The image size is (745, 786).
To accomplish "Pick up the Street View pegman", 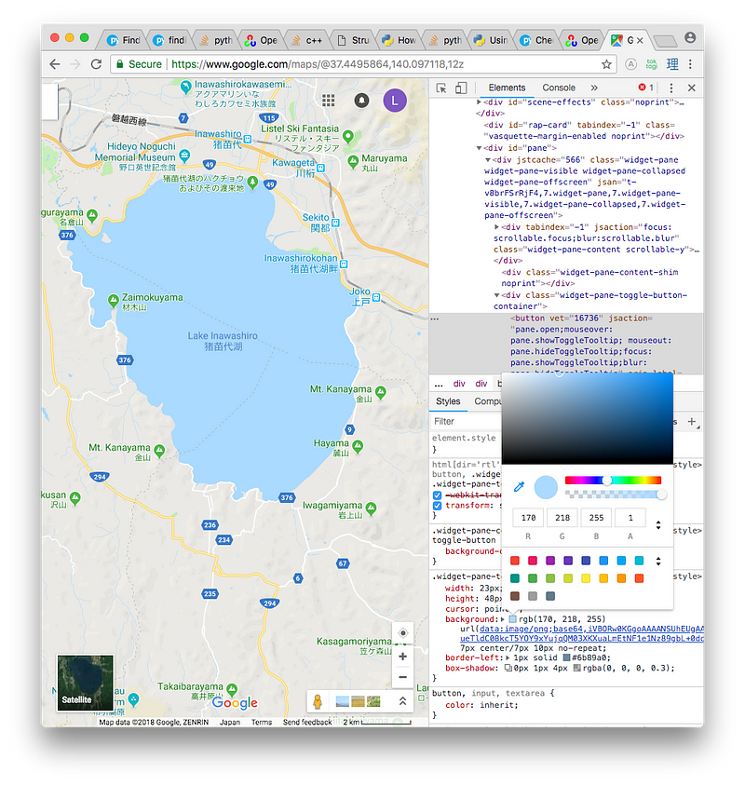I will (x=318, y=701).
